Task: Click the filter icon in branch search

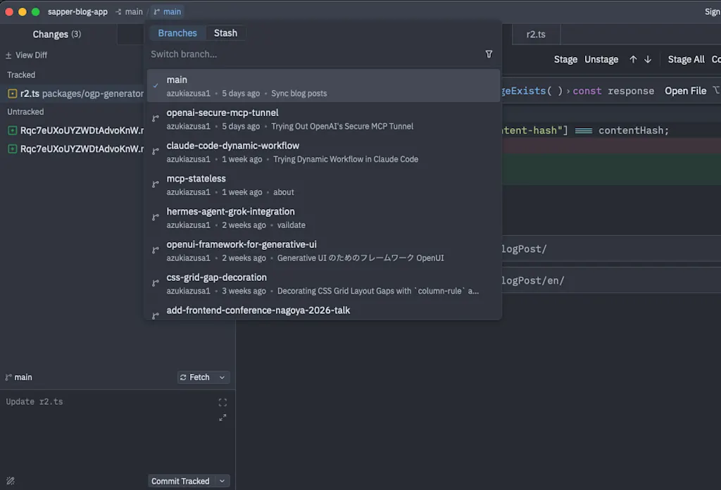Action: click(489, 54)
